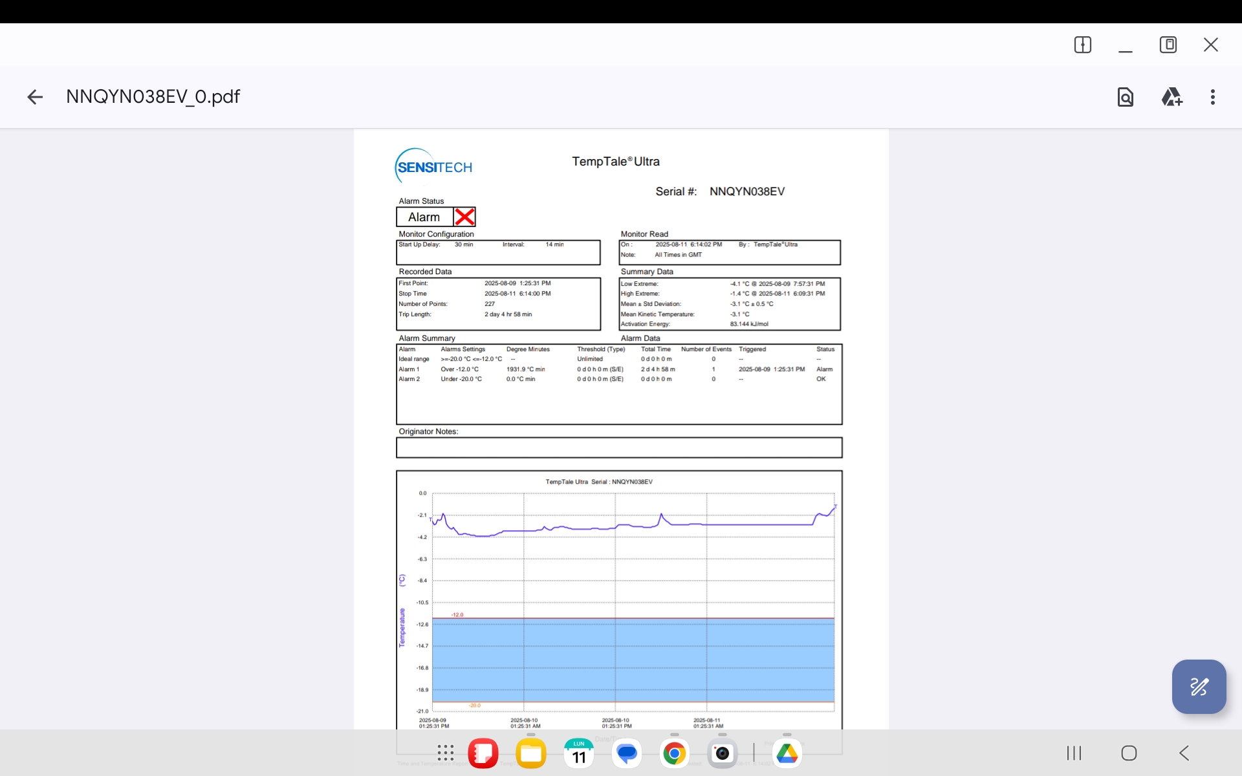Tap the back arrow next to filename
This screenshot has height=776, width=1242.
pyautogui.click(x=35, y=97)
